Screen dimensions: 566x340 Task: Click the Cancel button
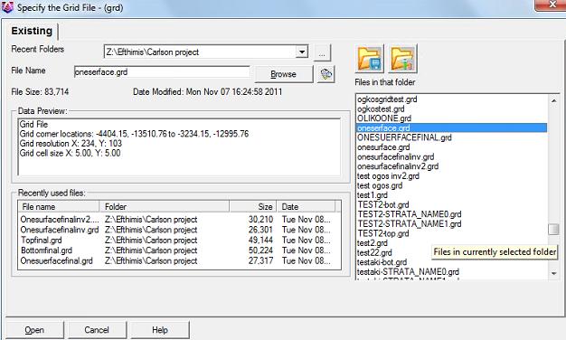tap(97, 330)
